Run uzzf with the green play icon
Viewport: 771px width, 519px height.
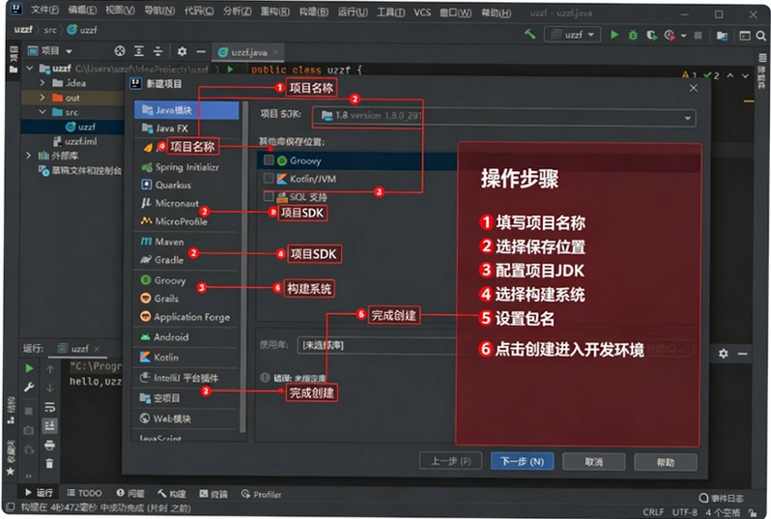614,35
